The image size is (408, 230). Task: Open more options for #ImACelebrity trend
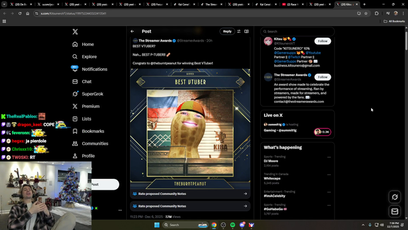pos(329,192)
